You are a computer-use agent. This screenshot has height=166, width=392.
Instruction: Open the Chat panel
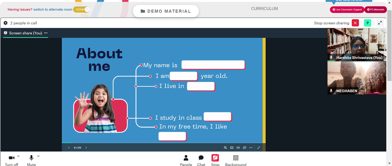pos(201,160)
